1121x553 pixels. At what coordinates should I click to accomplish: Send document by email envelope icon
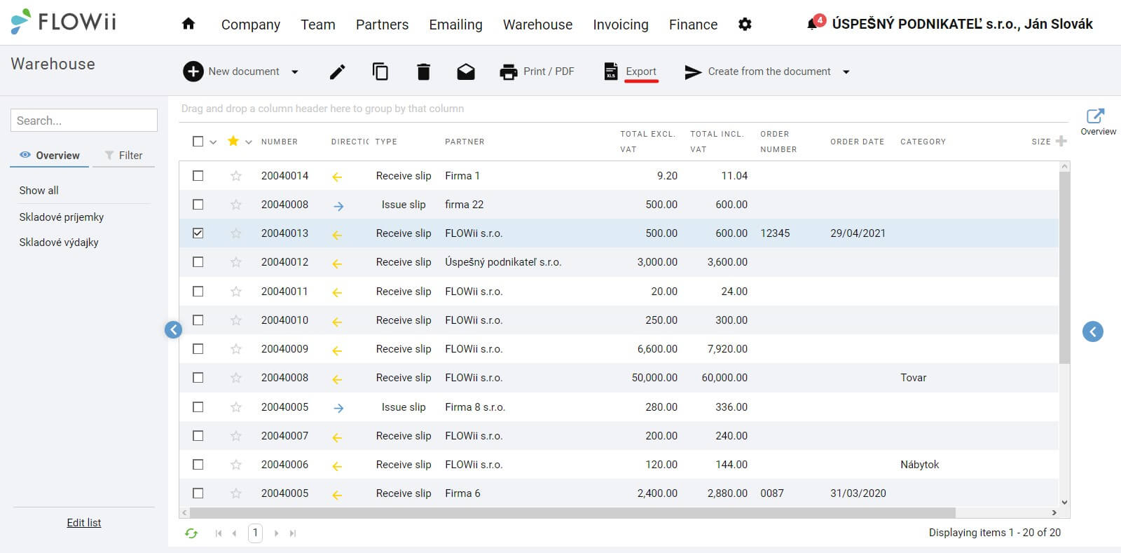pos(466,71)
